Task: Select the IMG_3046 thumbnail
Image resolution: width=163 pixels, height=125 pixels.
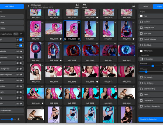Action: (x=90, y=72)
